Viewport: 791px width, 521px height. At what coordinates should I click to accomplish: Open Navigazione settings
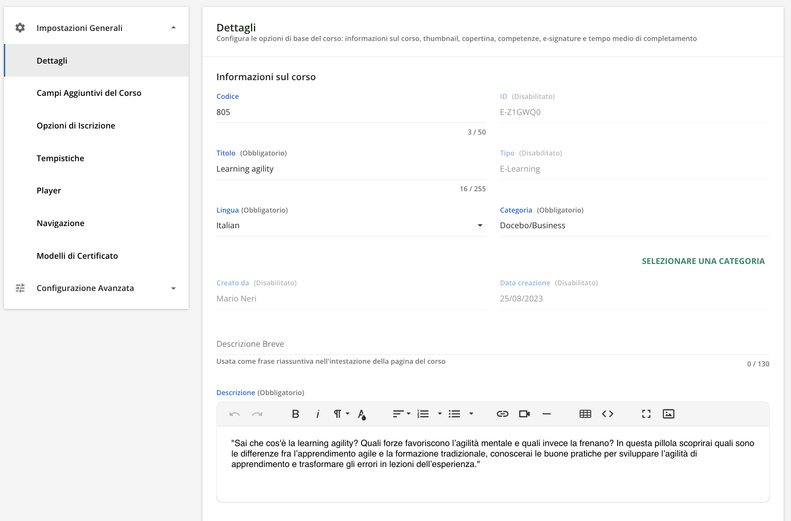[x=96, y=223]
